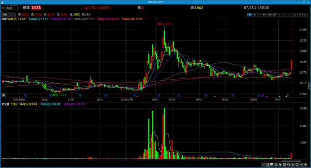Print the chart using printer icon
The image size is (311, 168).
pos(276,165)
